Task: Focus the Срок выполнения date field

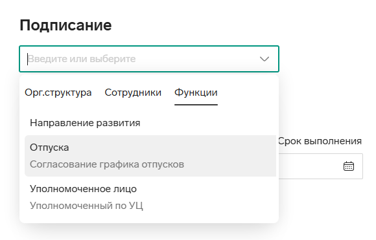Action: (x=320, y=166)
